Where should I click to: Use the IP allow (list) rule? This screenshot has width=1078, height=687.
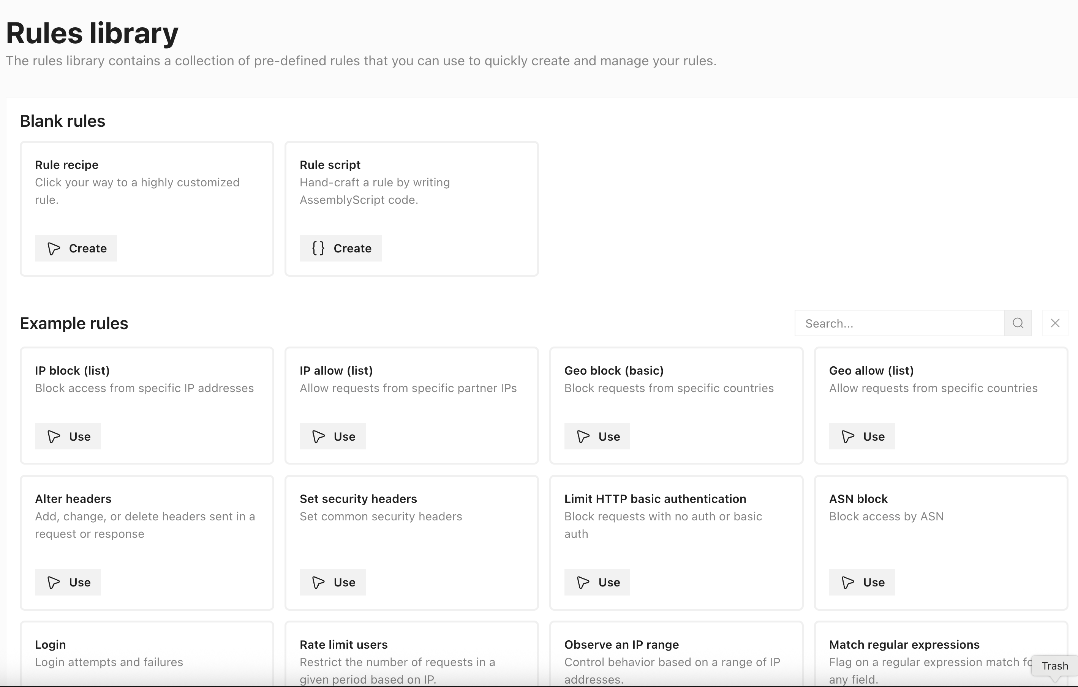coord(333,436)
